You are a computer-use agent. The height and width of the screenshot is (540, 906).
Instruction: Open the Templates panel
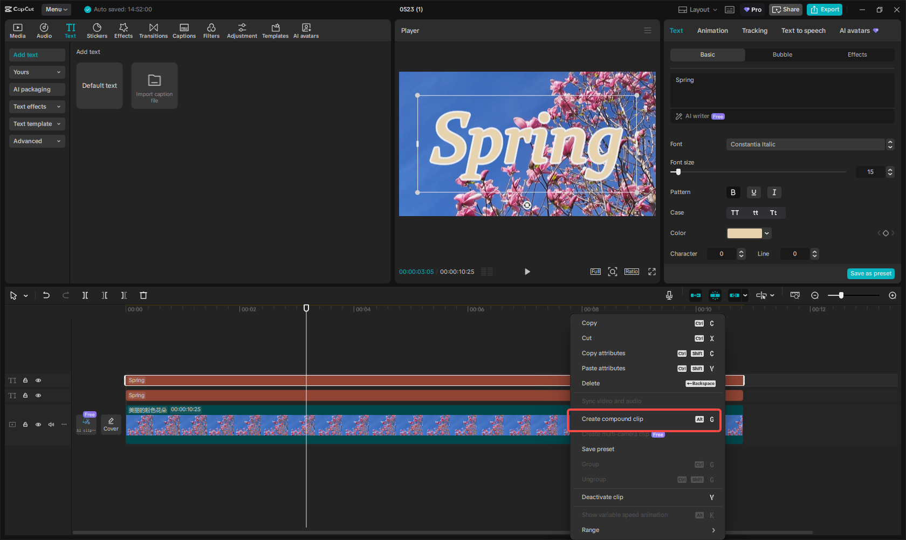(x=275, y=31)
